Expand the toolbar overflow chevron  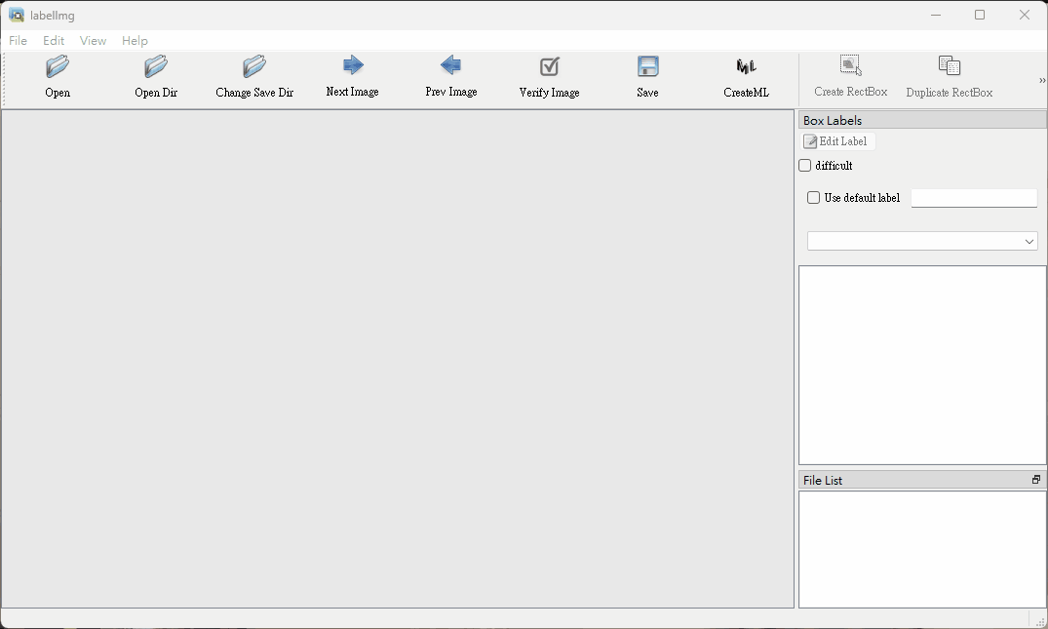(x=1041, y=81)
